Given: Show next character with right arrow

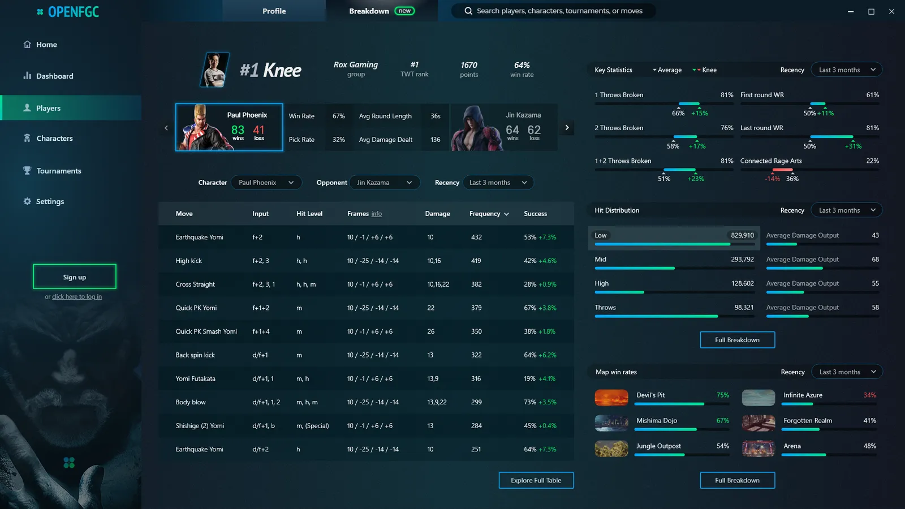Looking at the screenshot, I should (x=567, y=127).
